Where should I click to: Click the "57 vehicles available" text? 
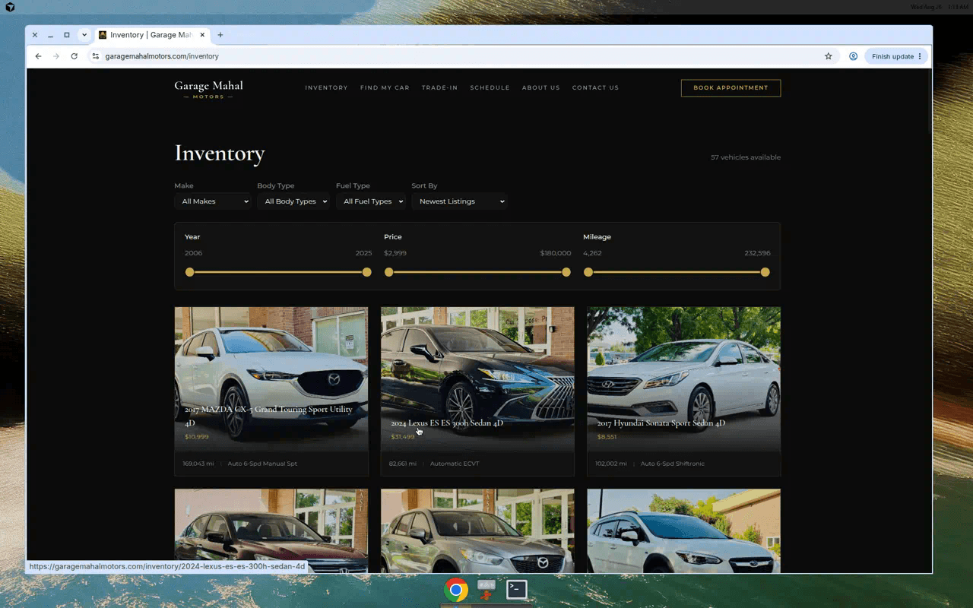point(746,157)
